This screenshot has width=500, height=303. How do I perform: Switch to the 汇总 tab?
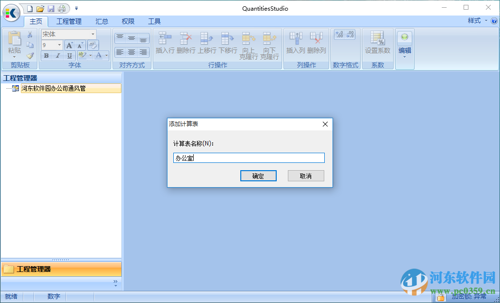click(x=102, y=21)
